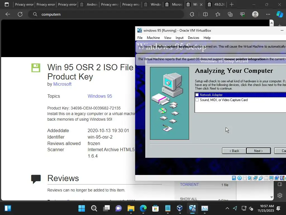Click the page scrollbar down arrow

click(271, 197)
